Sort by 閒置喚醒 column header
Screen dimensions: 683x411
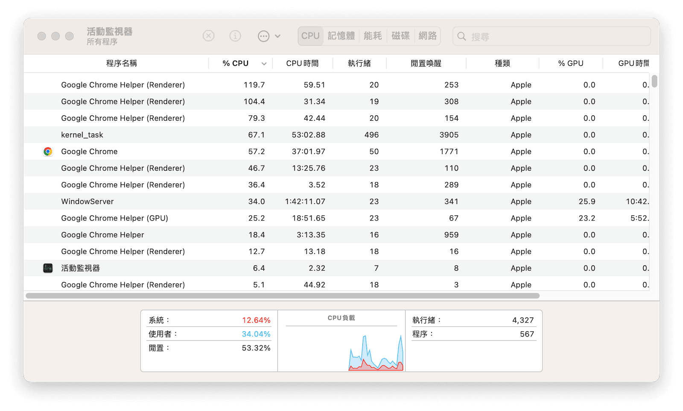426,63
